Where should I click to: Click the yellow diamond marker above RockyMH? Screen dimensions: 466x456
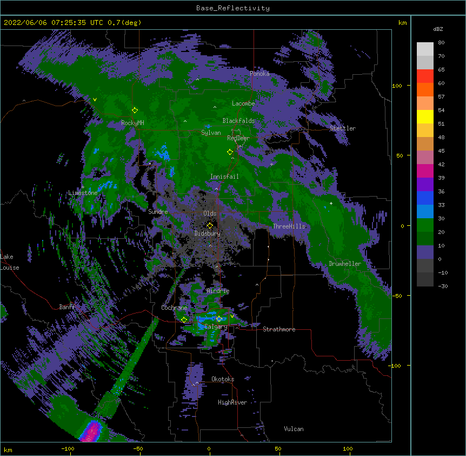135,110
